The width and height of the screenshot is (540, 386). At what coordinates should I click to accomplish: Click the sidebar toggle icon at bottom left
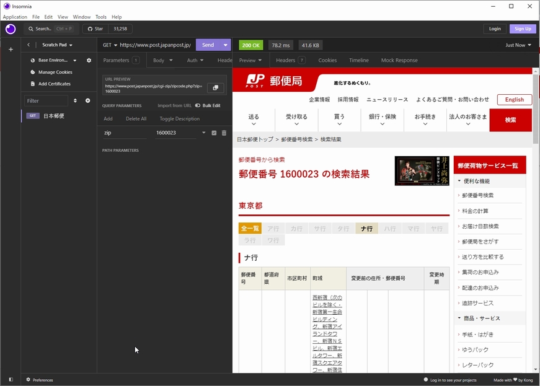tap(11, 379)
